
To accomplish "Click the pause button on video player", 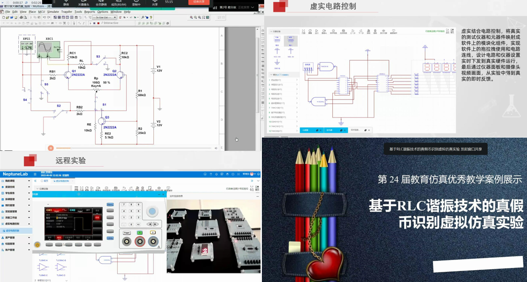I will [51, 148].
